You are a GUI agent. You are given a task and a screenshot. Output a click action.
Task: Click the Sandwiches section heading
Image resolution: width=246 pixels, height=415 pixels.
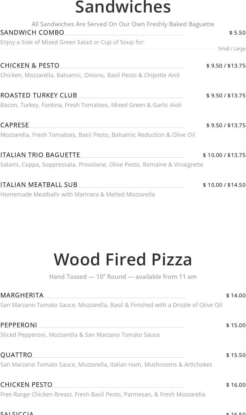click(x=123, y=8)
